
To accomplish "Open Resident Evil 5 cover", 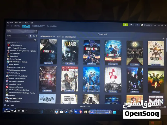I will coord(156,80).
